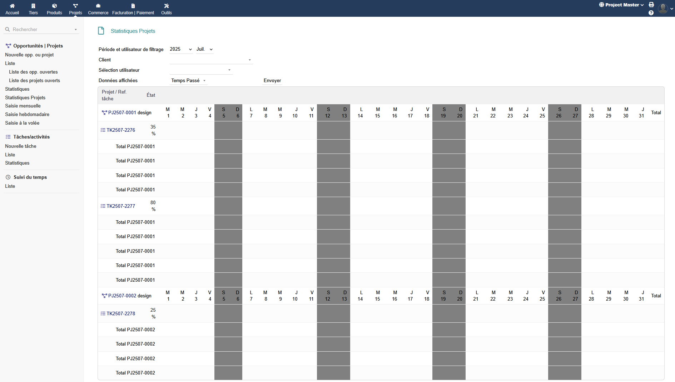Screen dimensions: 675x382
Task: Open the Sélection utilisateur dropdown
Action: tap(201, 70)
